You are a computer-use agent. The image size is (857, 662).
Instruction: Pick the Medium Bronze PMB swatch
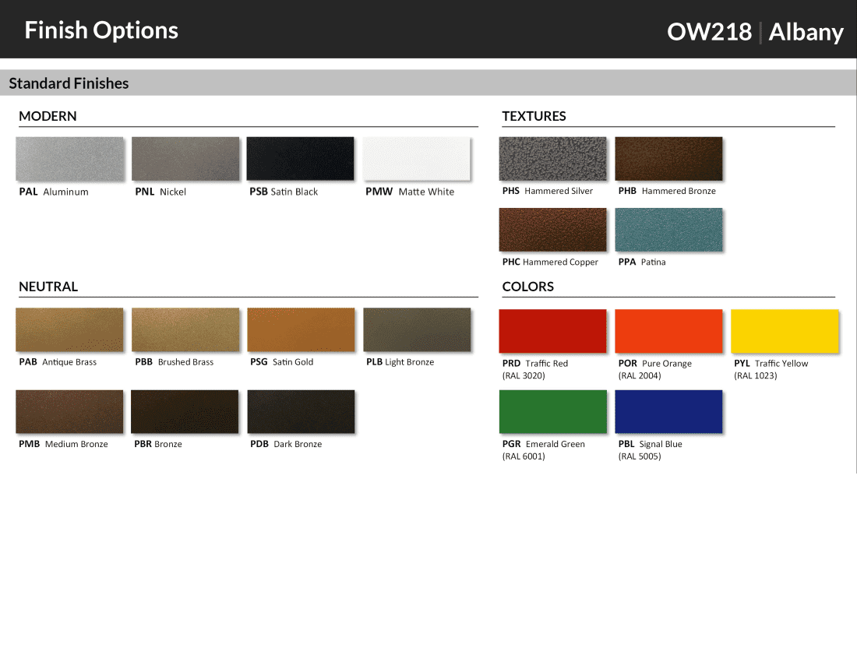(x=69, y=411)
